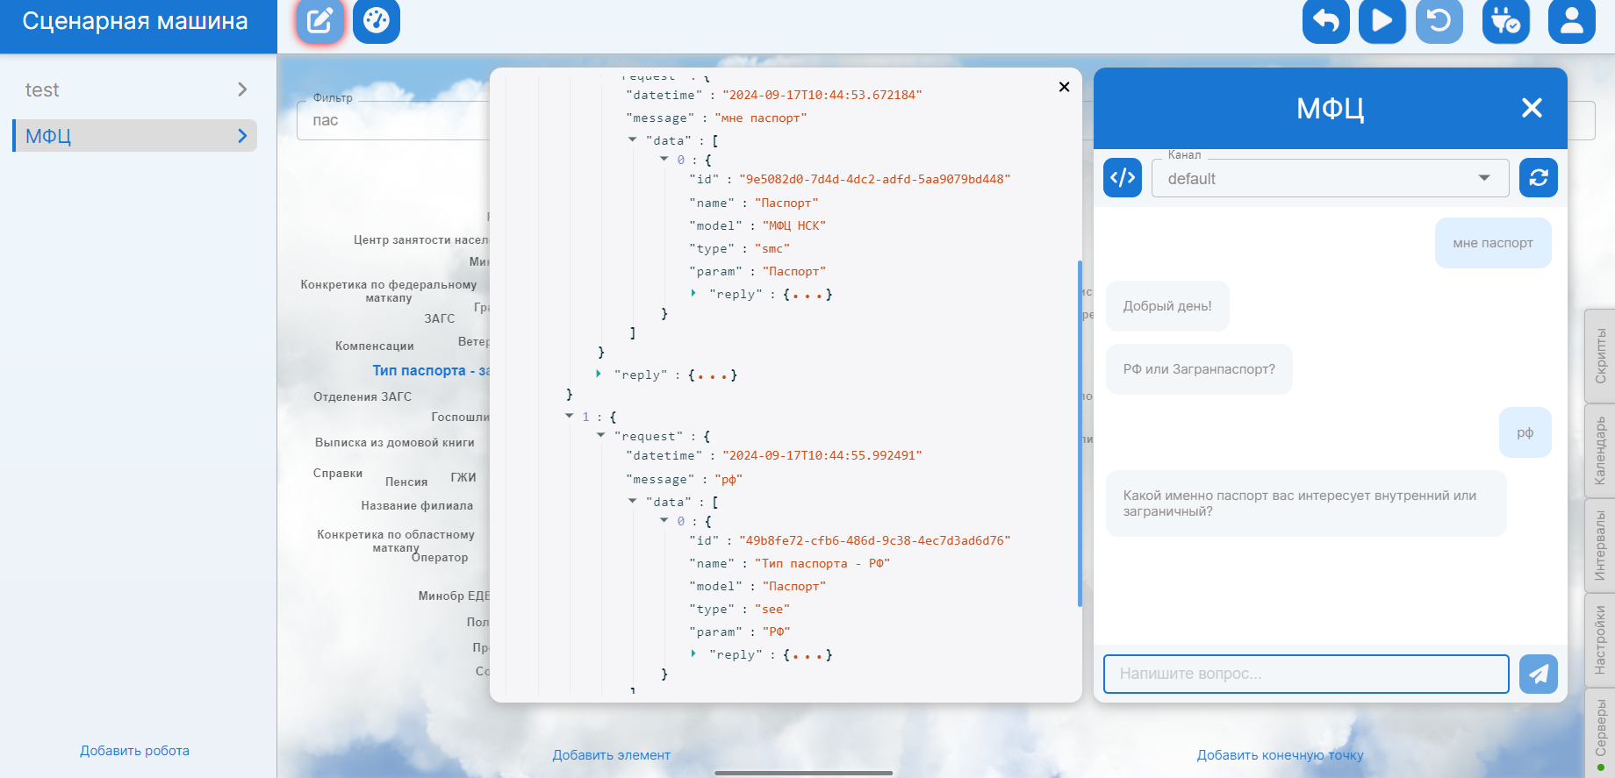Screen dimensions: 1615x778
Task: Open the user profile icon
Action: [1571, 21]
